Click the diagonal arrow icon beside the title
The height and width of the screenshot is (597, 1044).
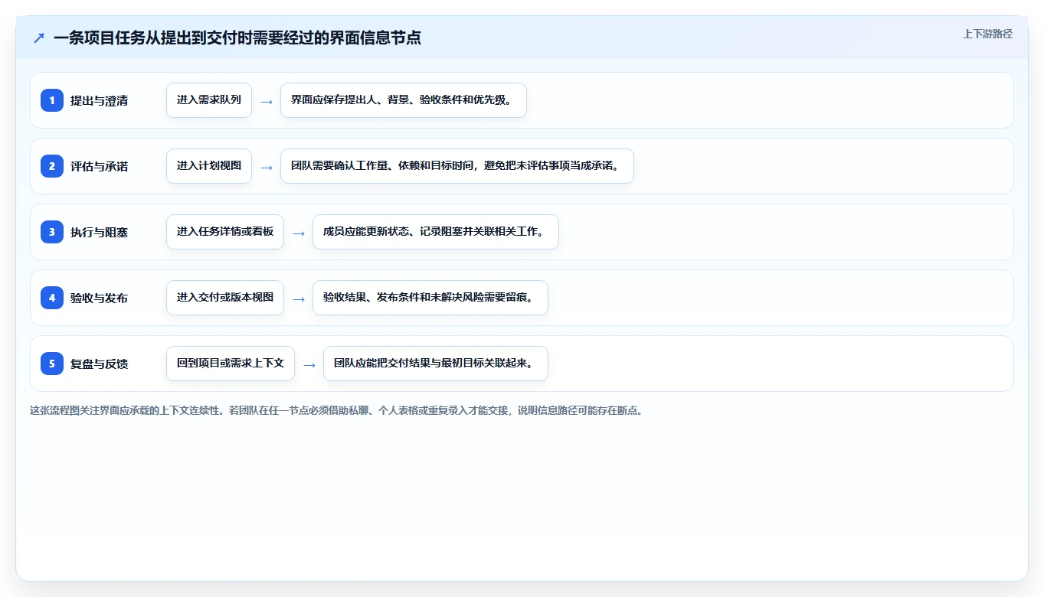click(39, 38)
